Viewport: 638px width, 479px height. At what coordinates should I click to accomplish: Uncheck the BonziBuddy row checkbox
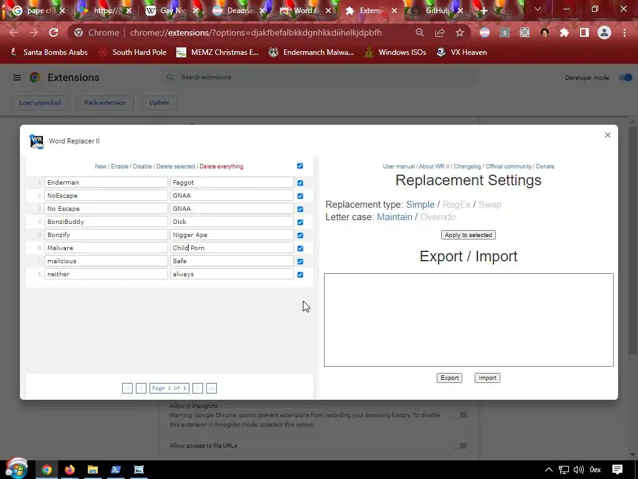300,223
